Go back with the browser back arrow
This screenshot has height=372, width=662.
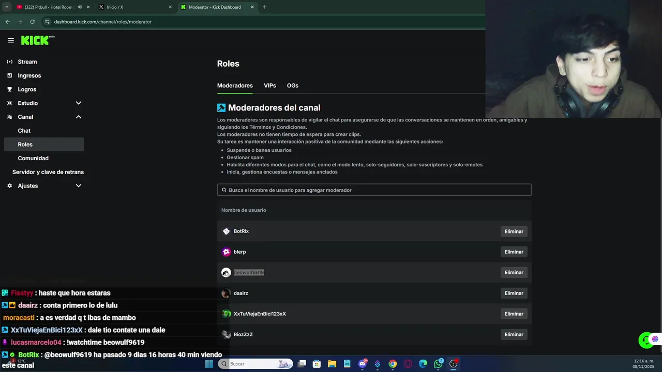[x=7, y=22]
